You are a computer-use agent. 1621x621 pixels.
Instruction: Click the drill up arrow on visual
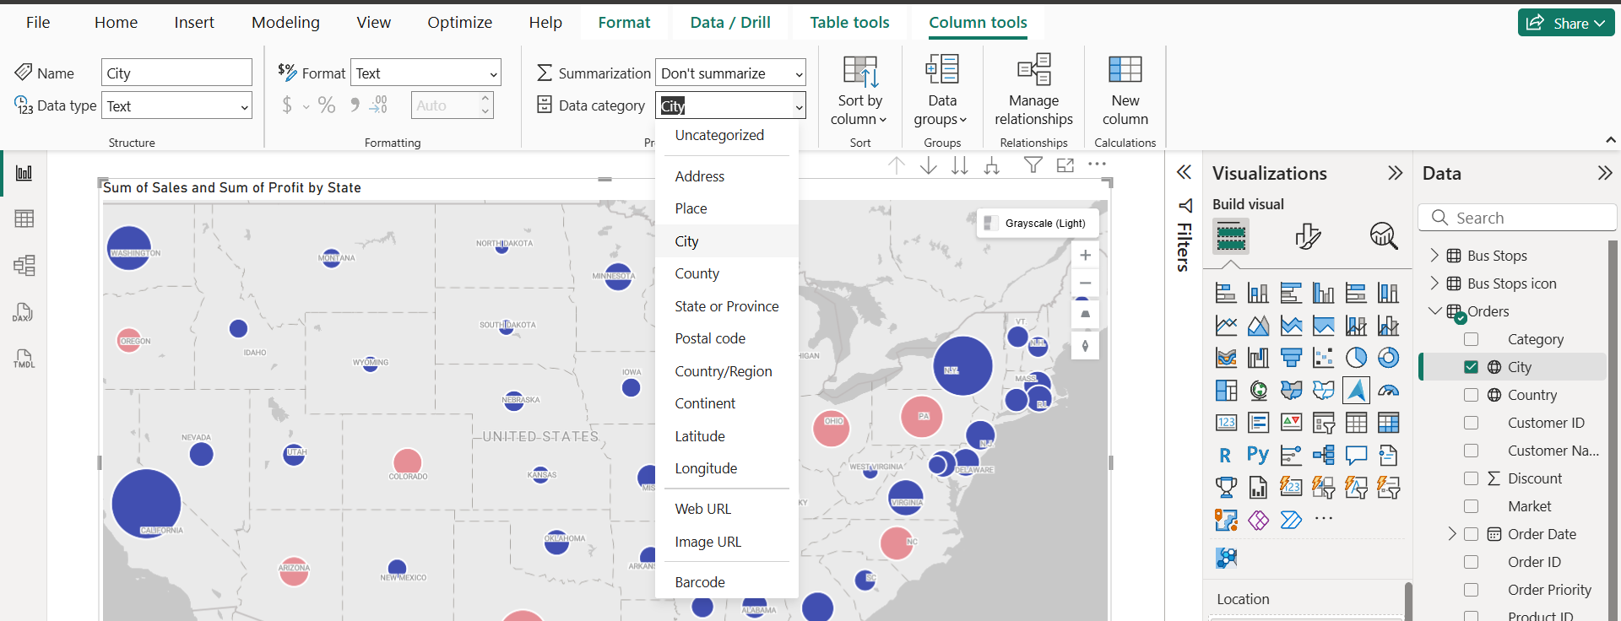coord(897,165)
